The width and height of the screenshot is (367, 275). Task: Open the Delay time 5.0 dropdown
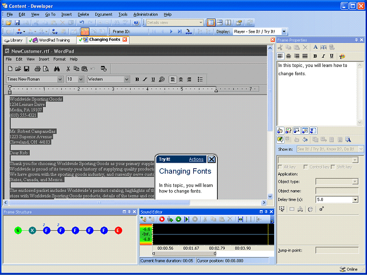click(356, 200)
